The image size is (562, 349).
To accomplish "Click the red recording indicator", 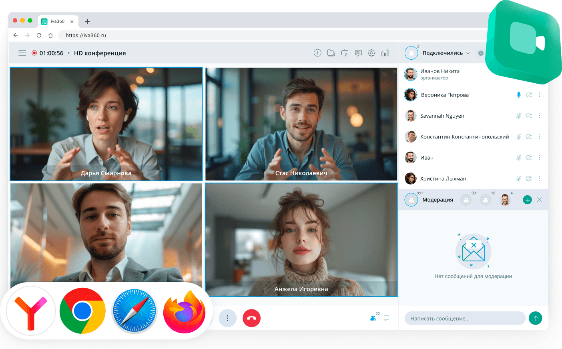I will (34, 53).
